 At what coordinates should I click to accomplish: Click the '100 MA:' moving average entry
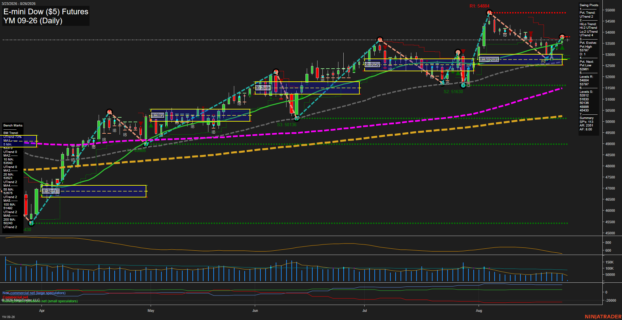pos(9,205)
